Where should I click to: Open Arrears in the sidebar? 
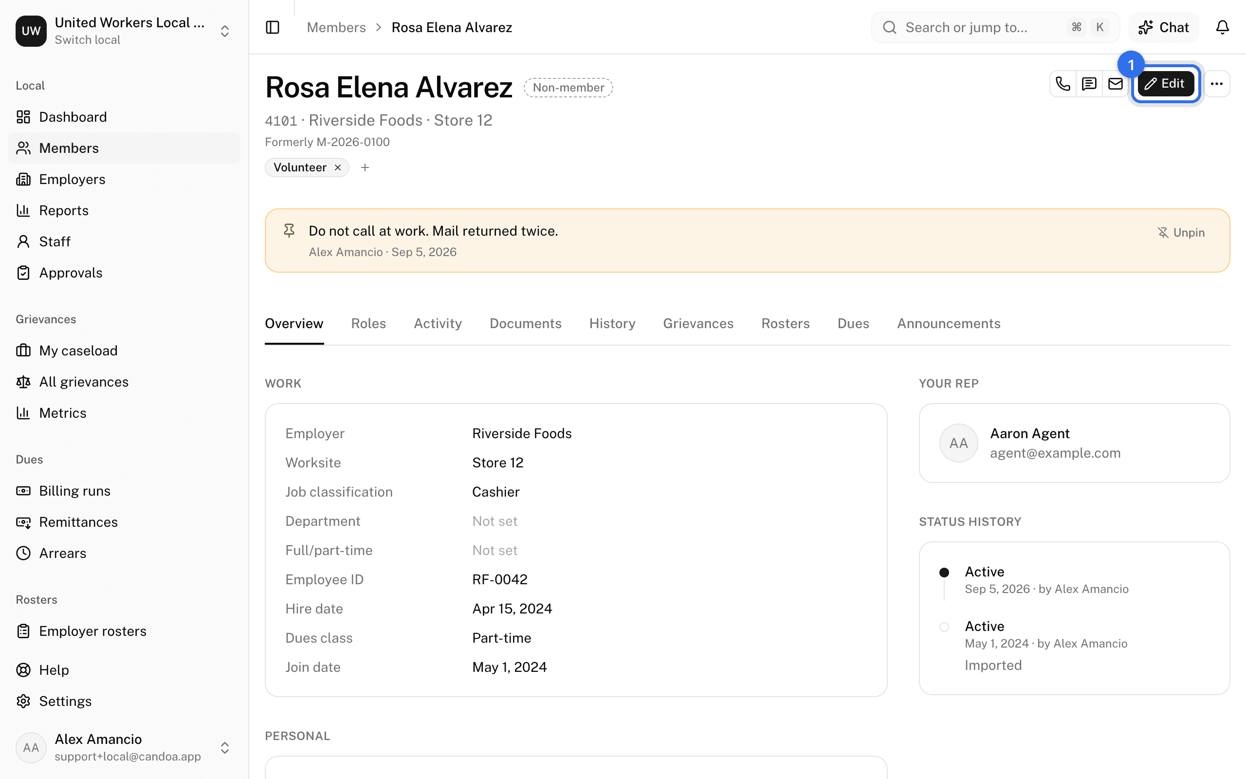click(124, 554)
